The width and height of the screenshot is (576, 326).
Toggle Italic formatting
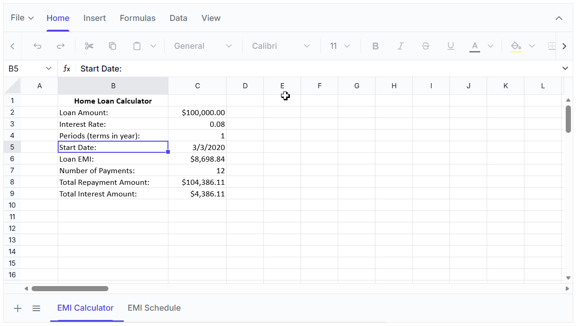coord(400,46)
